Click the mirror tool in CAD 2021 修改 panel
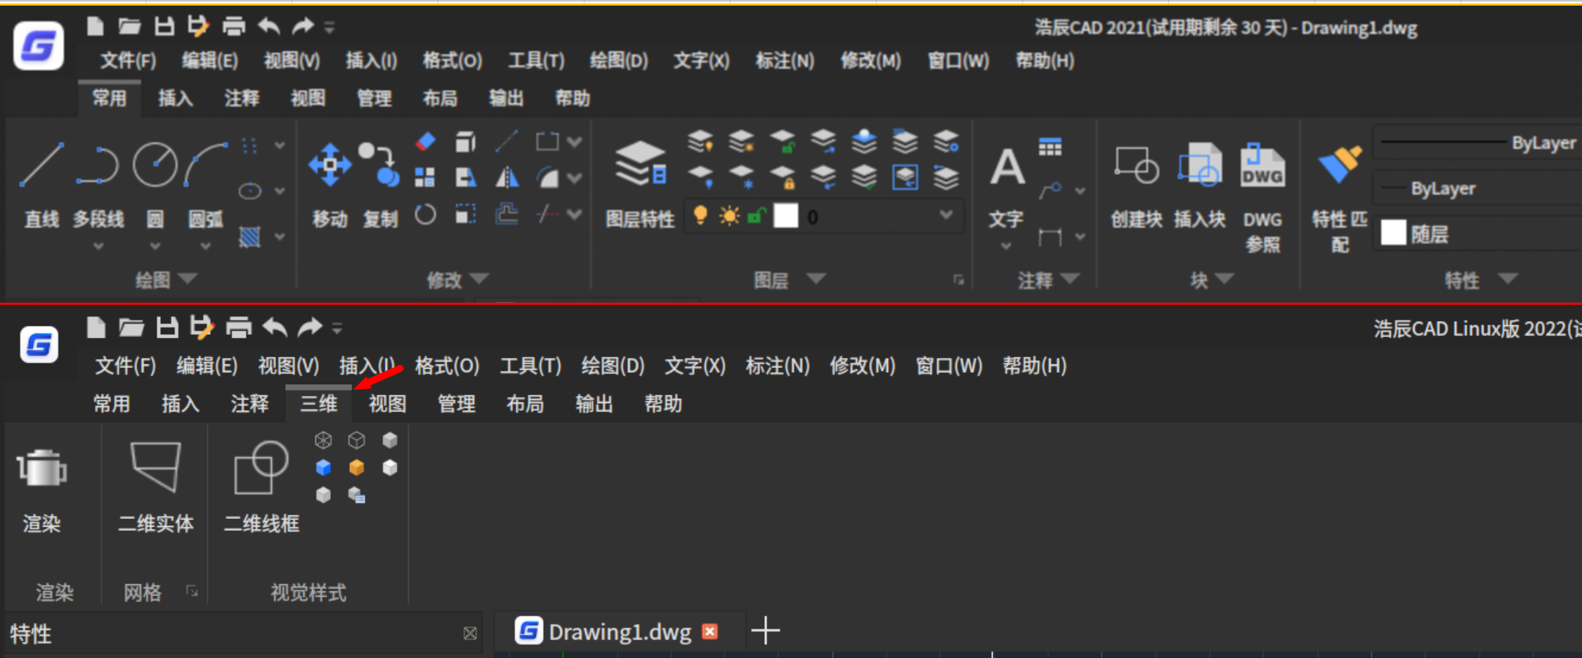The image size is (1582, 658). pyautogui.click(x=506, y=178)
